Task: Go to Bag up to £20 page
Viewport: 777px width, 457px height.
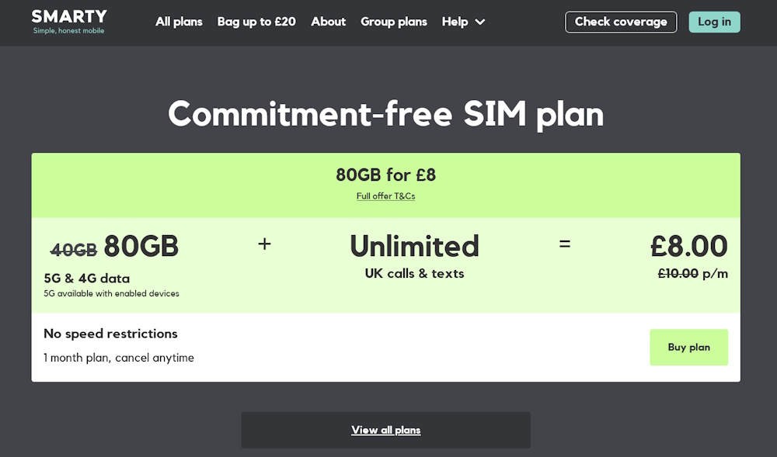Action: coord(256,22)
